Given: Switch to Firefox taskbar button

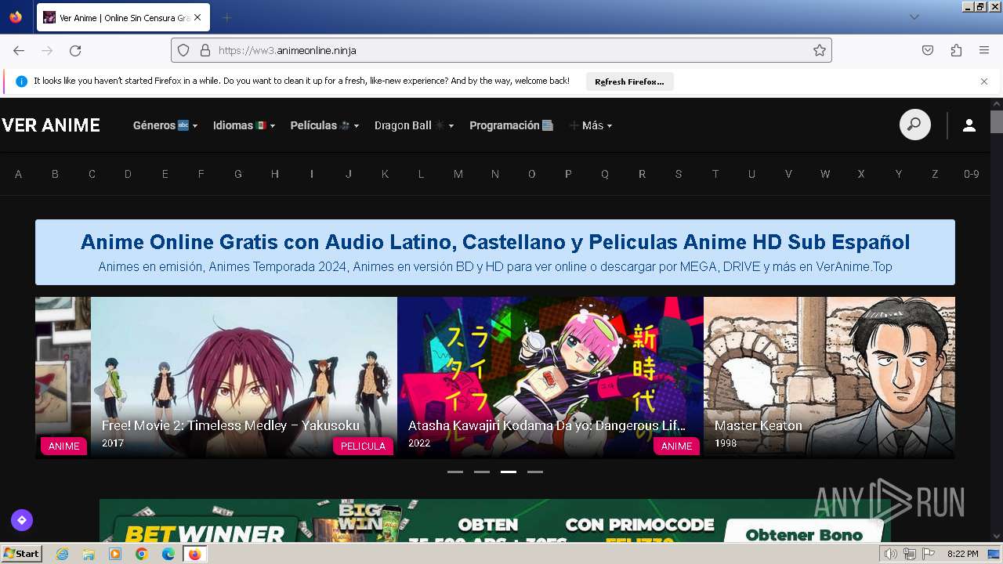Looking at the screenshot, I should (194, 554).
